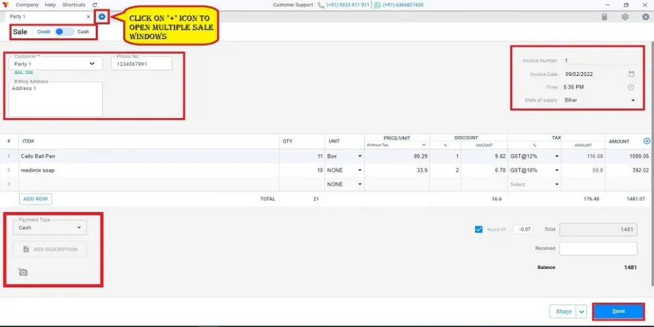Click the camera icon to attach image

pos(23,272)
